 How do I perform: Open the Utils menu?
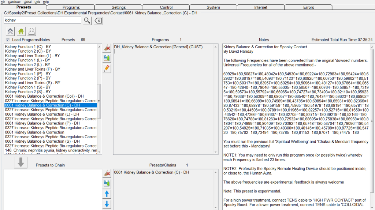pos(37,2)
